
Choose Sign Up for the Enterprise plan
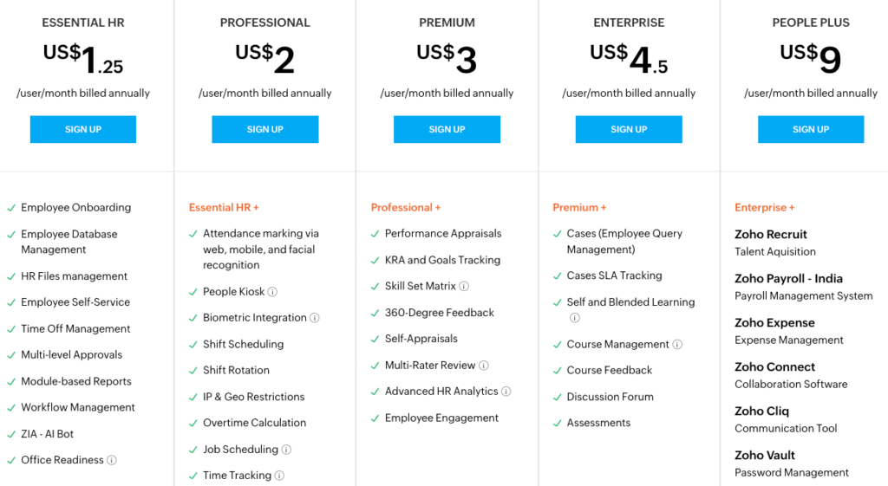pyautogui.click(x=629, y=129)
